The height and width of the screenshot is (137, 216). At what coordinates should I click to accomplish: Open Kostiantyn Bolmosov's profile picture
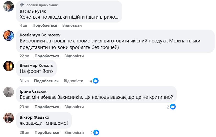[x=9, y=35]
